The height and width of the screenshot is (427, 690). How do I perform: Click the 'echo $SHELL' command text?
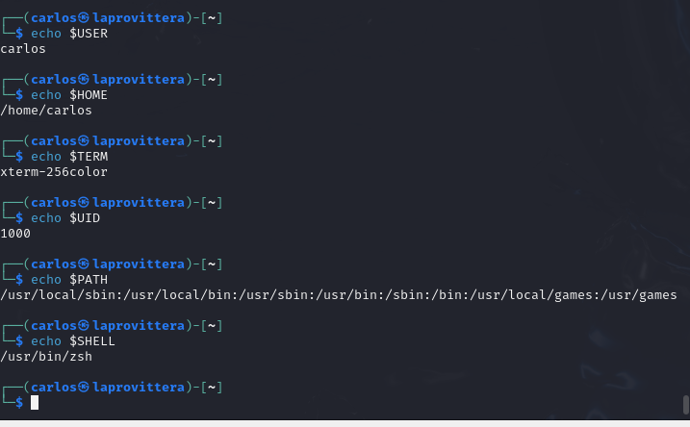(x=73, y=341)
